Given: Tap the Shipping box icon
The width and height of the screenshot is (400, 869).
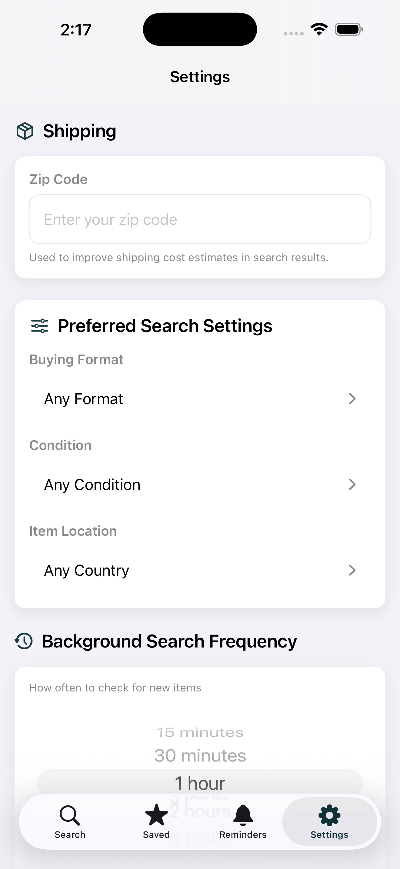Looking at the screenshot, I should 25,131.
